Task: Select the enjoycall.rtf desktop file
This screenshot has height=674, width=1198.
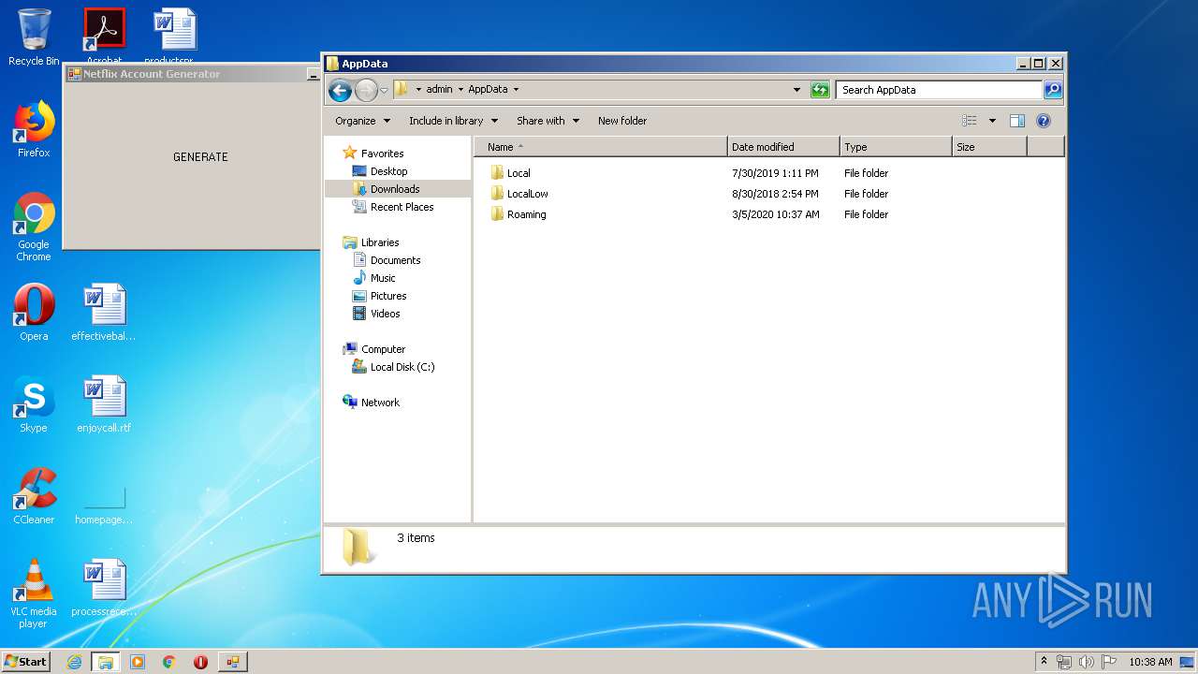Action: point(104,404)
